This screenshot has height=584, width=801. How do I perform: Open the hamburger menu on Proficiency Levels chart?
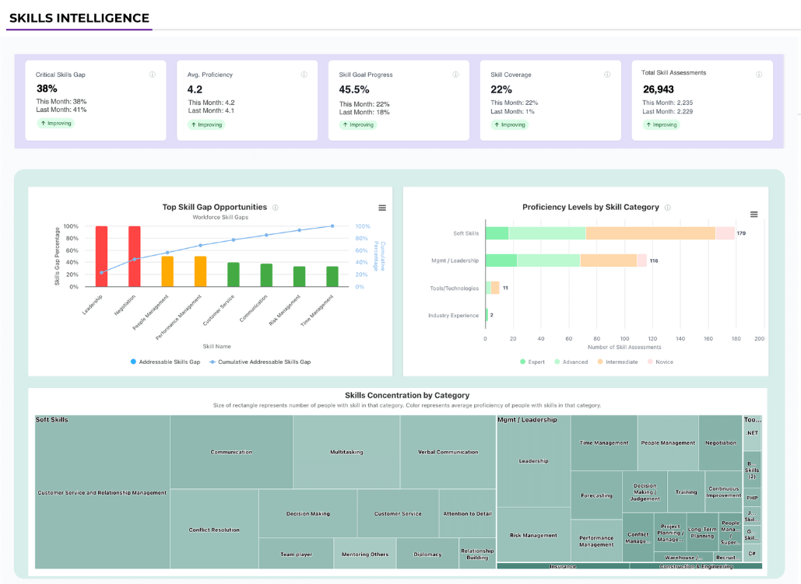click(753, 215)
